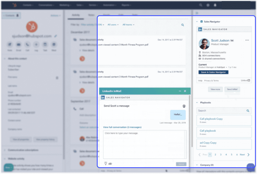Open the All users filter dropdown
This screenshot has height=174, width=257.
coord(113,25)
